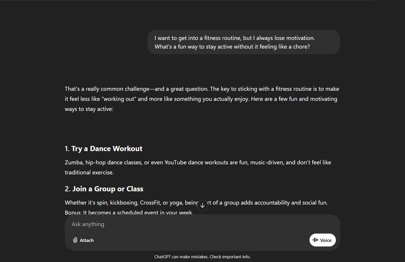Click "traditional exercise." at dance paragraph end

[x=89, y=172]
